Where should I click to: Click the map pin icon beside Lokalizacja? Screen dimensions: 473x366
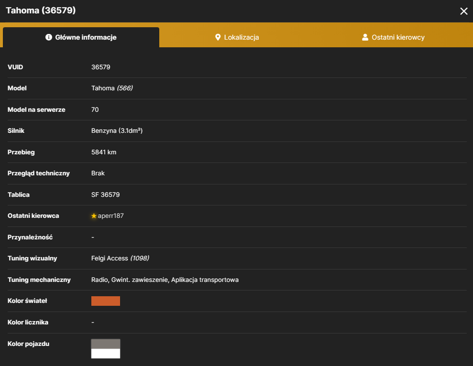[x=218, y=38]
